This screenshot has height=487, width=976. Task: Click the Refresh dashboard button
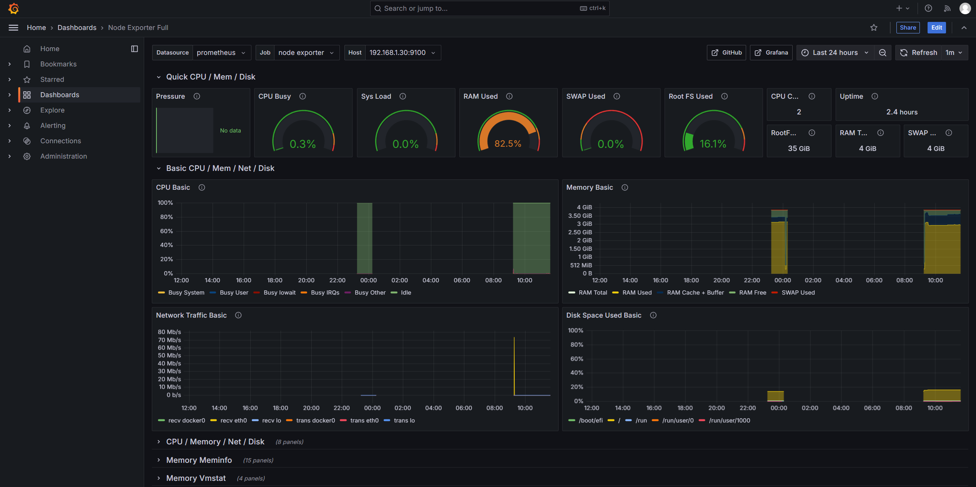coord(919,53)
